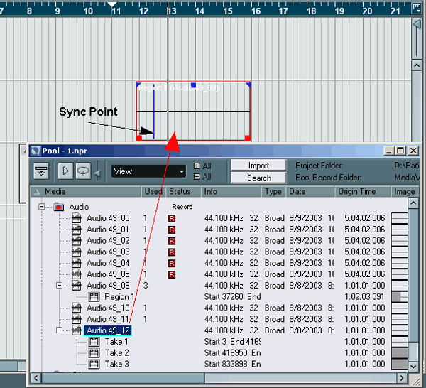Screen dimensions: 426x388
Task: Sort by Media column header
Action: tap(86, 192)
